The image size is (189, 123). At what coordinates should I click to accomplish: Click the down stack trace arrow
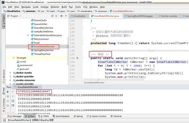click(x=13, y=96)
